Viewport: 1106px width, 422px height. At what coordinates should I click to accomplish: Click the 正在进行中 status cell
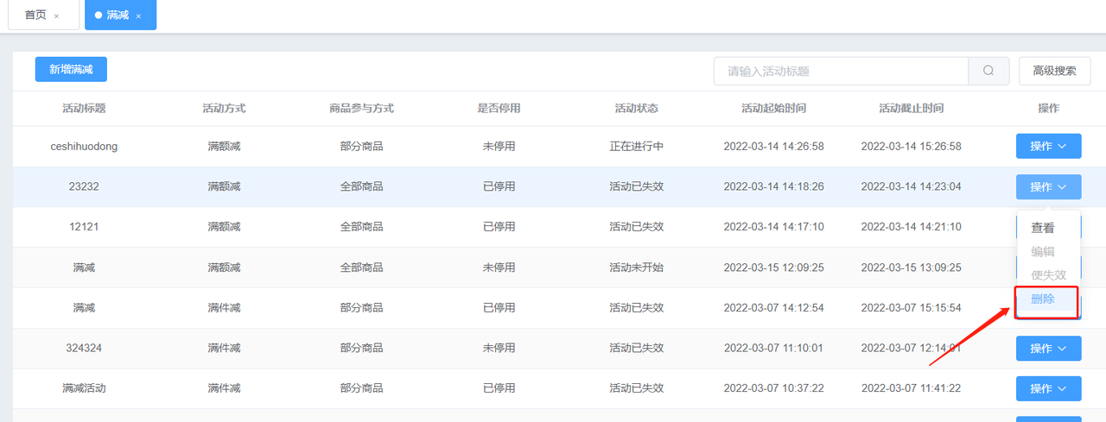[x=636, y=147]
